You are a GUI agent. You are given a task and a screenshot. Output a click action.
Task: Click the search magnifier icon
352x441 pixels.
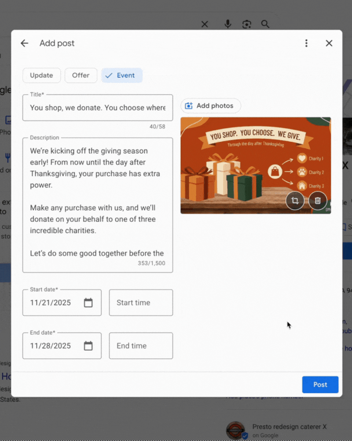(265, 24)
